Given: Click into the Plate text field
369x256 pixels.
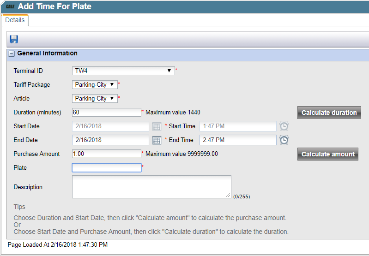Looking at the screenshot, I should pyautogui.click(x=106, y=167).
